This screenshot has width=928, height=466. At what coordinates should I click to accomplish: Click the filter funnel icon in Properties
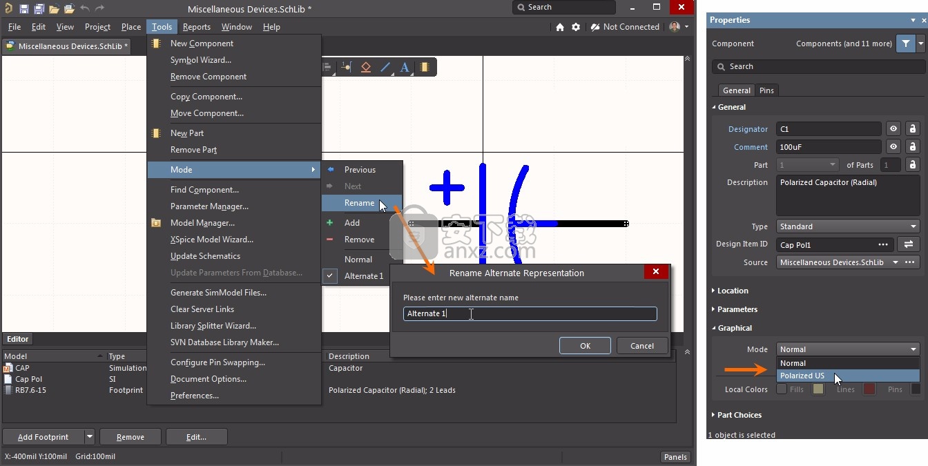click(905, 43)
